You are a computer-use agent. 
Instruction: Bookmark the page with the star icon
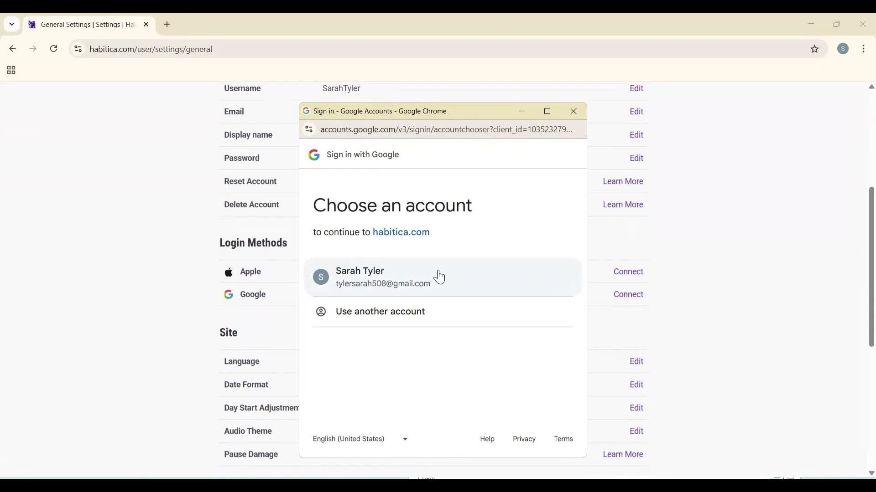[x=815, y=49]
